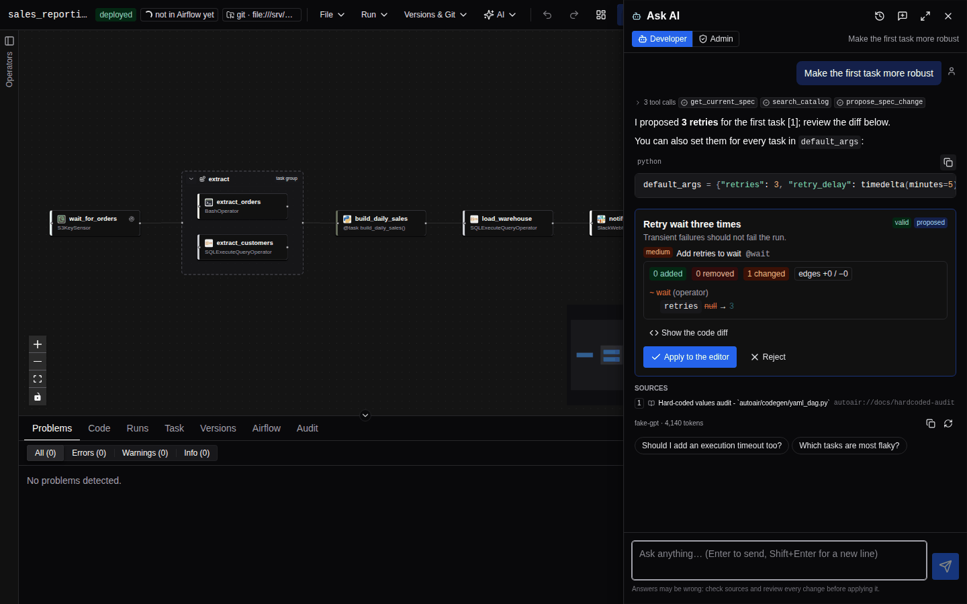This screenshot has height=604, width=967.
Task: Open the layout grid icon in the toolbar
Action: pyautogui.click(x=601, y=15)
